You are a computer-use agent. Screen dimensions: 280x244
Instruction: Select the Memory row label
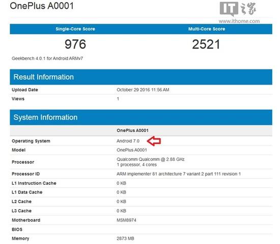point(20,238)
